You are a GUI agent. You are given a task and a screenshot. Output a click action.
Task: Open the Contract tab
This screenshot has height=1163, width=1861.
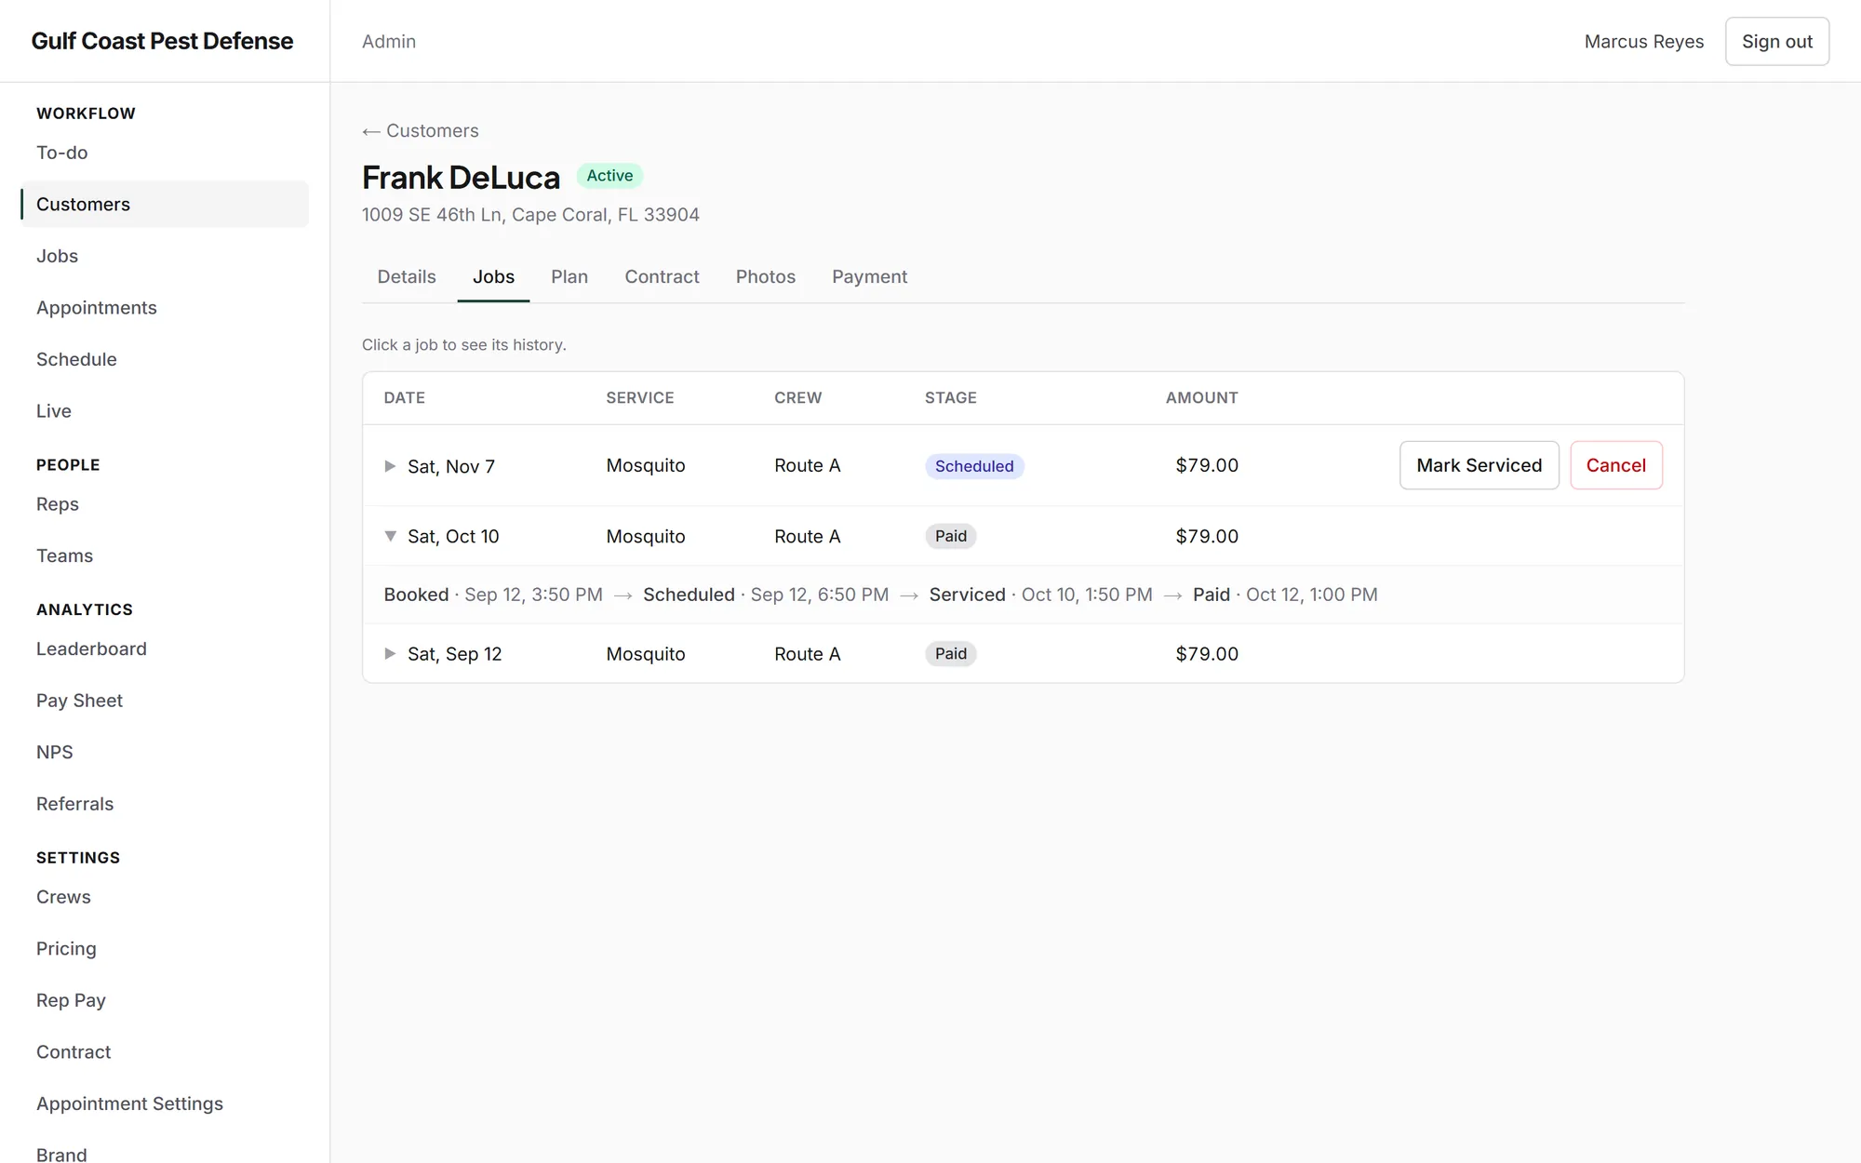click(662, 276)
